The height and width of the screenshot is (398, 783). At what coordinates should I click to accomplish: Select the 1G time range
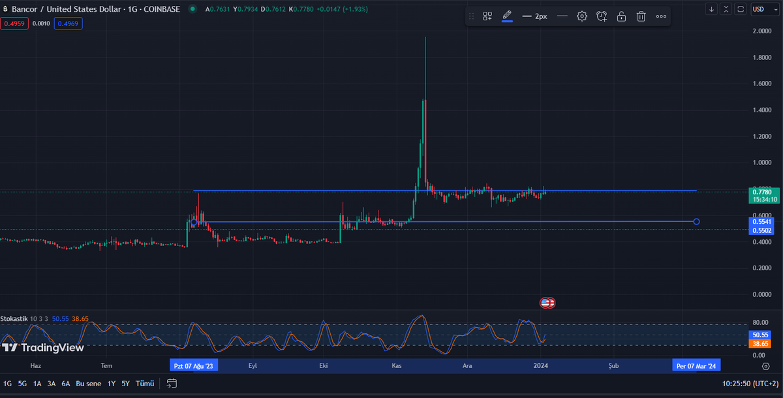[7, 384]
